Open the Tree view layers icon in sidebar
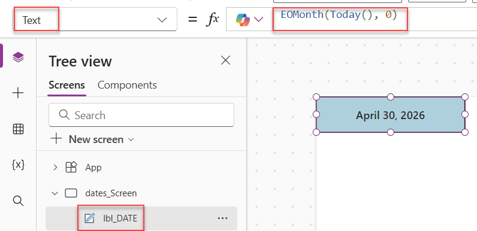Viewport: 477px width, 231px height. click(x=18, y=57)
